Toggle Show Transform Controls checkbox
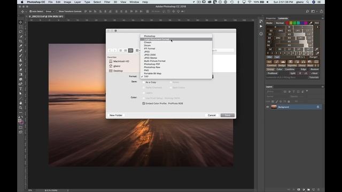Screen dimensions: 342x192 tap(57, 11)
